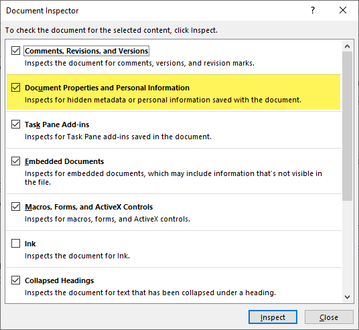Click 'Inspects for Task Pane add-ins' description
This screenshot has width=359, height=330.
pyautogui.click(x=118, y=137)
